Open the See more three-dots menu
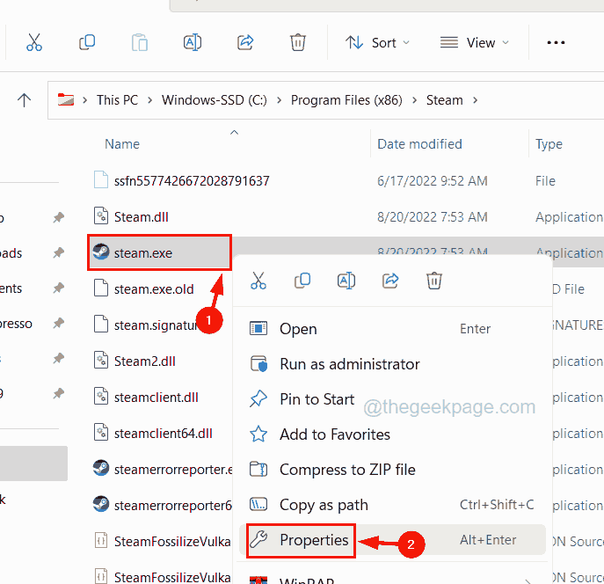Image resolution: width=604 pixels, height=584 pixels. click(x=556, y=42)
